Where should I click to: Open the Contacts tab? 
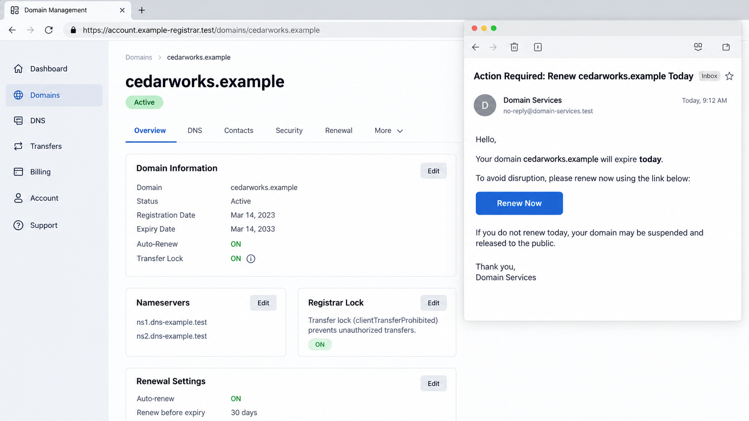pos(239,131)
